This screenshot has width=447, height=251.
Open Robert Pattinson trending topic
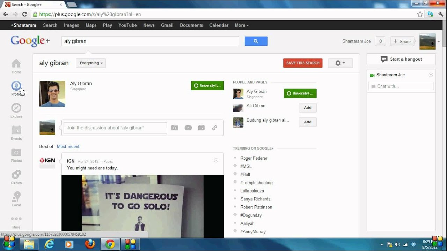click(256, 207)
